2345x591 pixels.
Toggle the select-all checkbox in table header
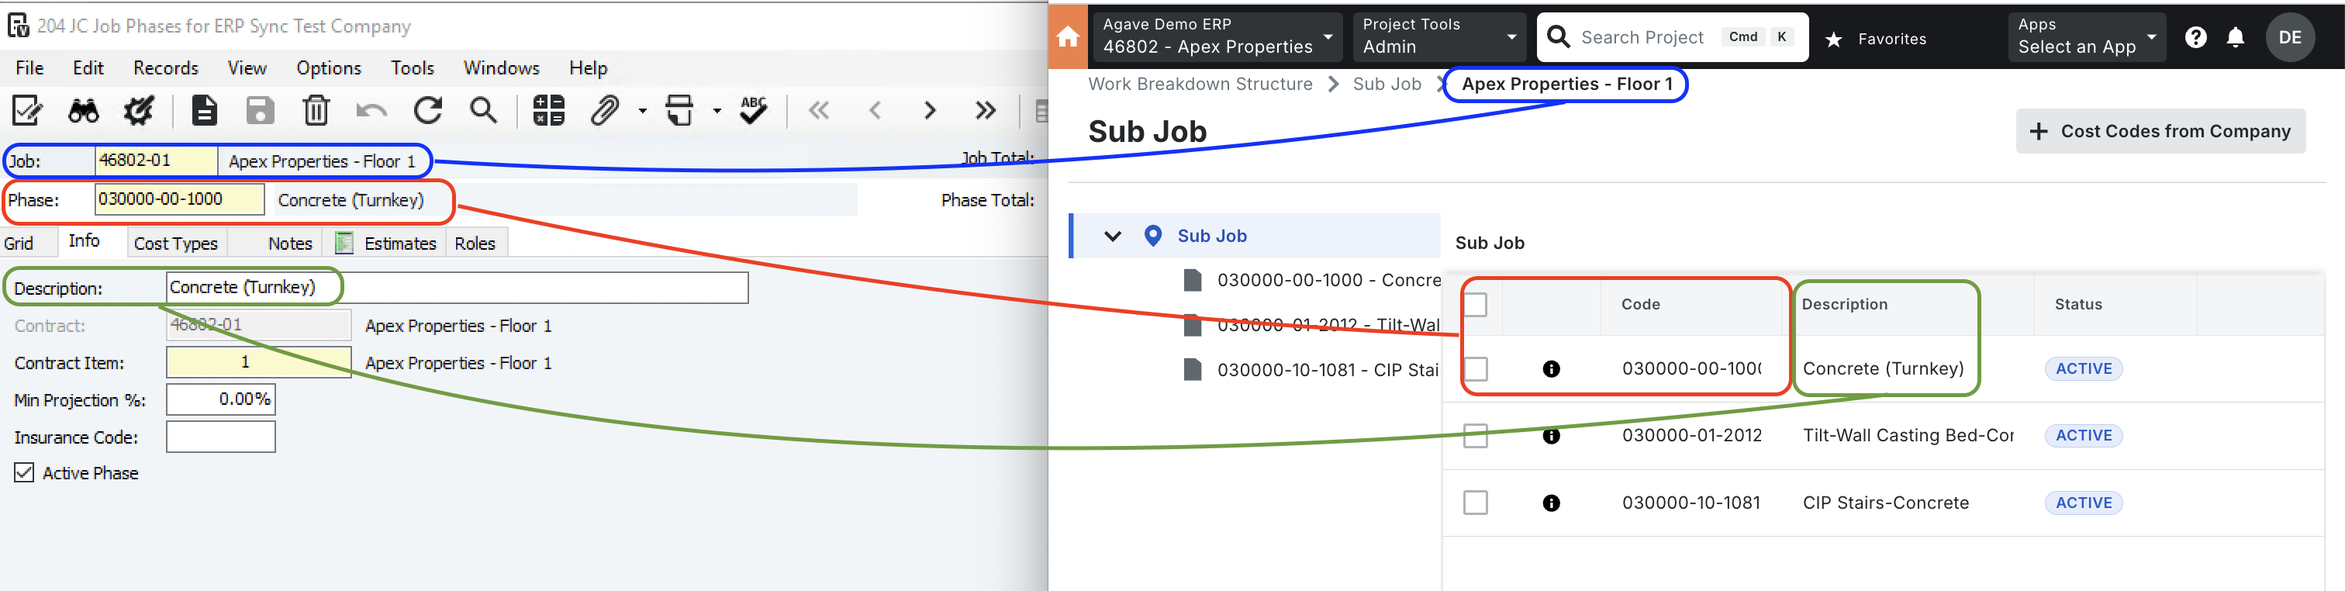coord(1475,304)
